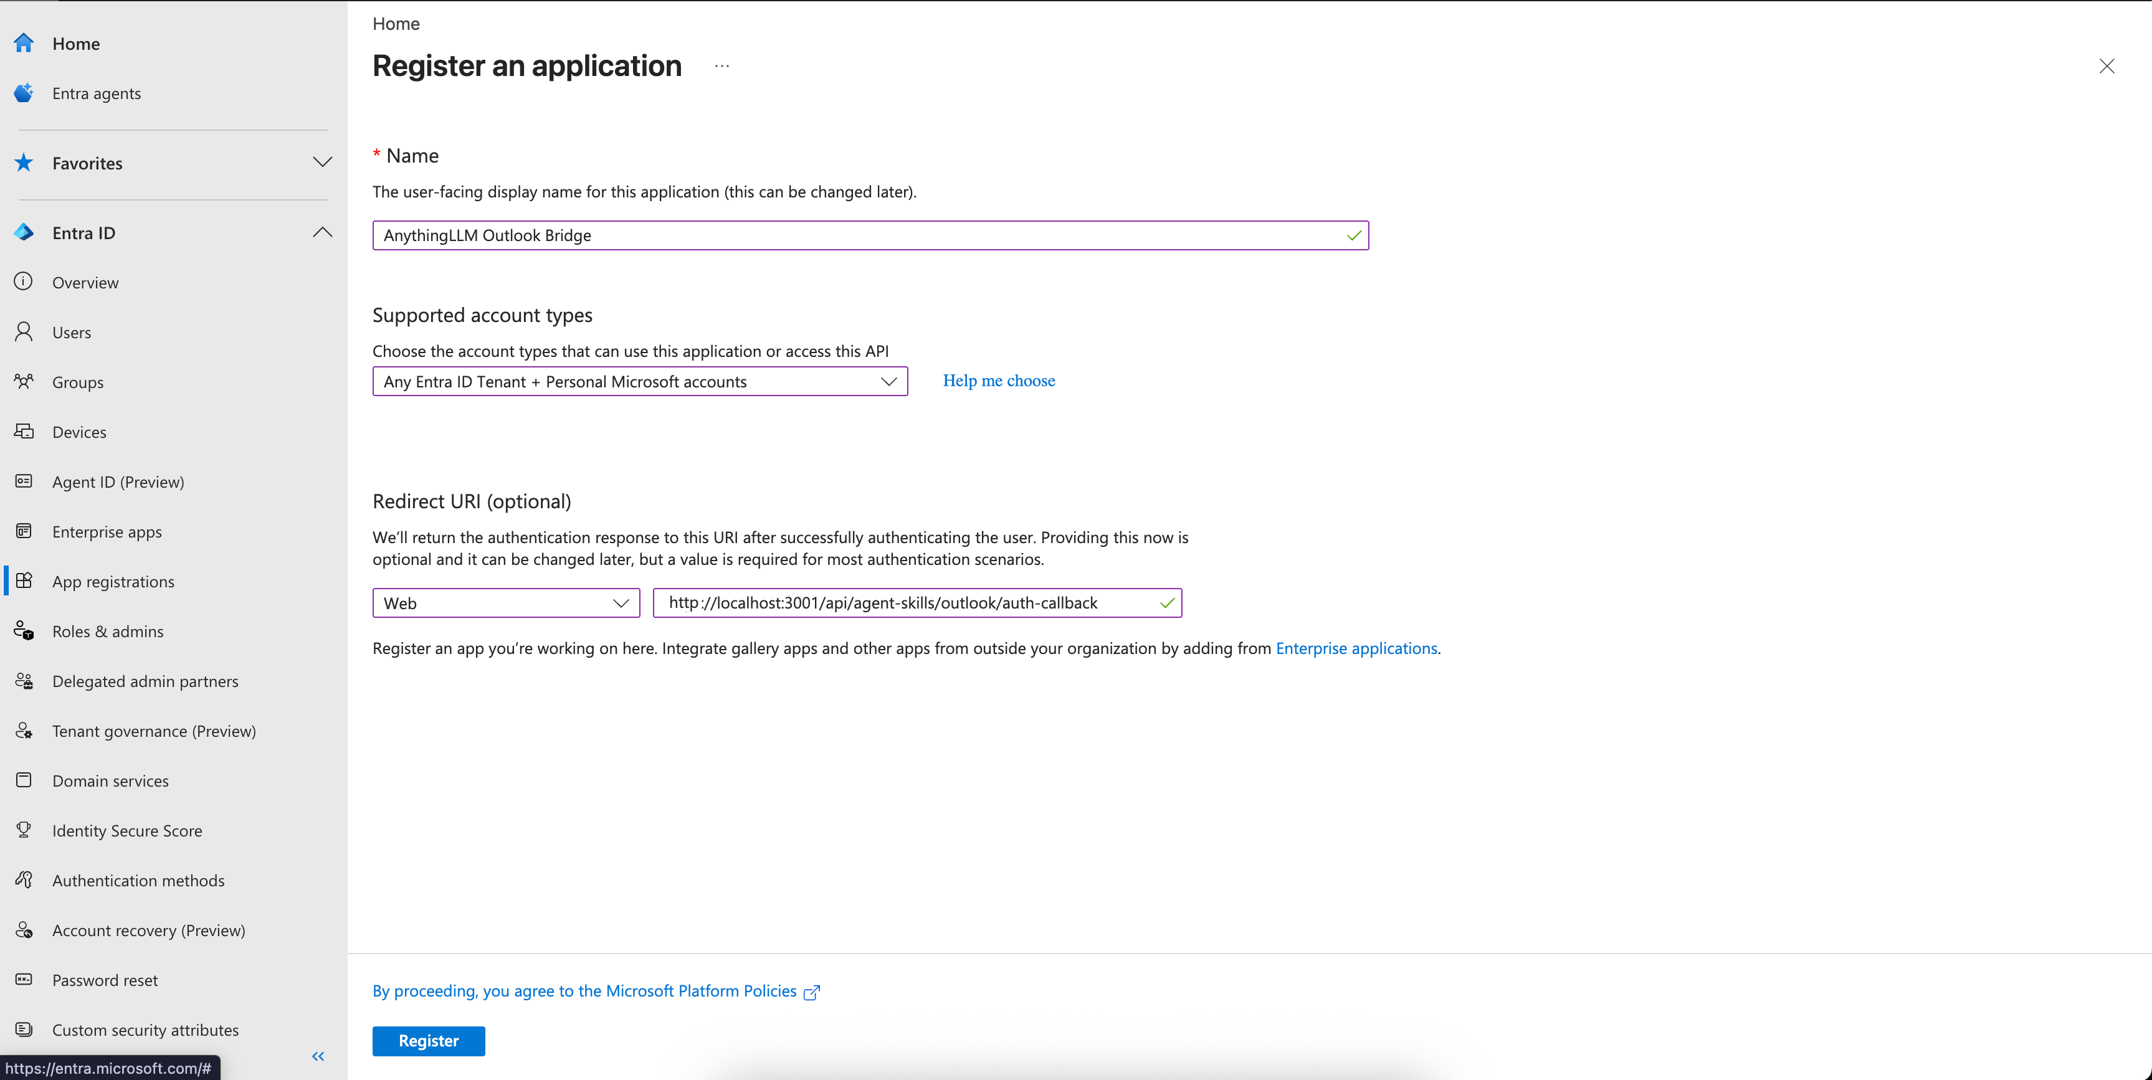Viewport: 2152px width, 1080px height.
Task: Click the Roles & admins icon
Action: pyautogui.click(x=24, y=631)
